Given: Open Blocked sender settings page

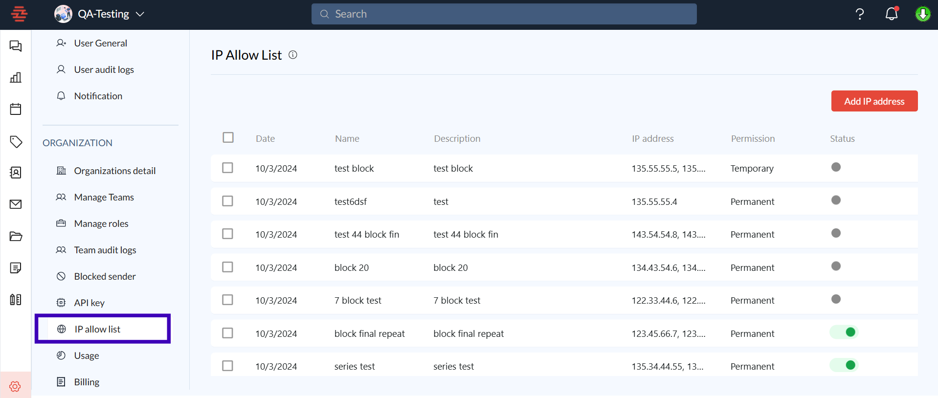Looking at the screenshot, I should click(x=105, y=276).
